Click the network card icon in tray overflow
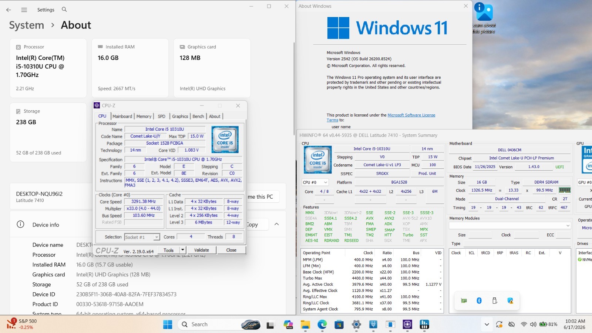The height and width of the screenshot is (333, 592). click(x=464, y=301)
